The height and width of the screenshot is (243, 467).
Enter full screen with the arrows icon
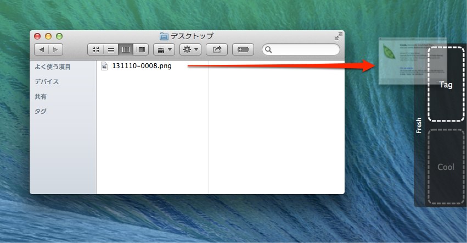pos(339,36)
